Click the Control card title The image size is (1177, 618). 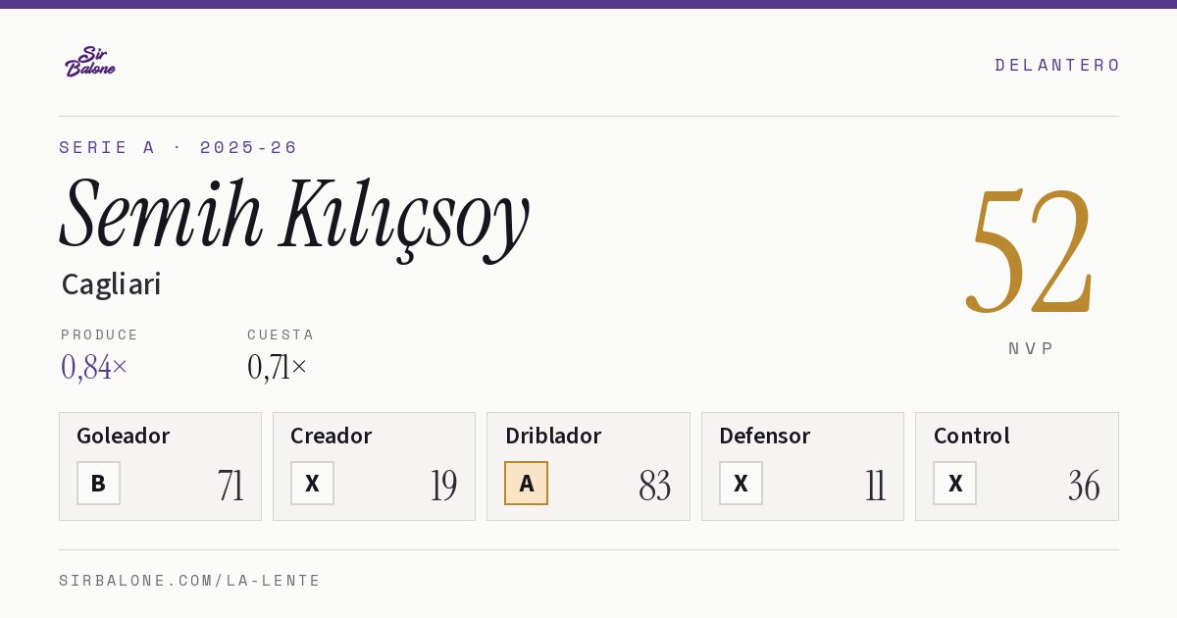coord(972,436)
